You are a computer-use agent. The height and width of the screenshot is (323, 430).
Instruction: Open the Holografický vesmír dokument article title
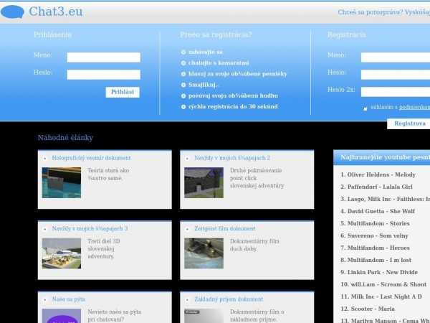(x=91, y=158)
